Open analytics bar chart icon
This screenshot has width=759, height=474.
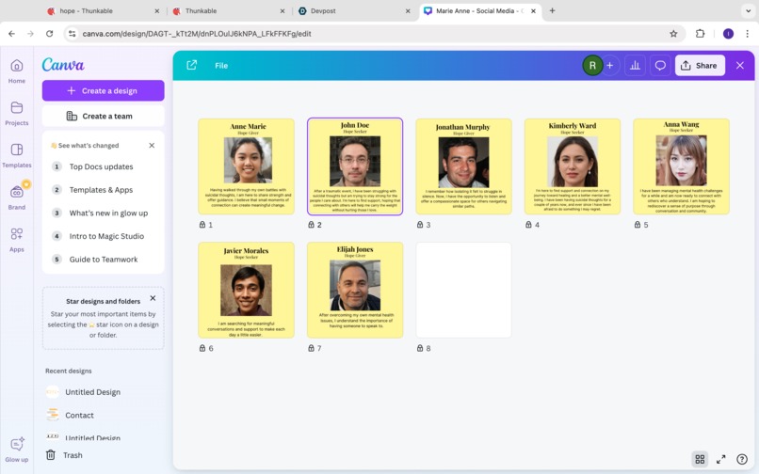coord(635,65)
